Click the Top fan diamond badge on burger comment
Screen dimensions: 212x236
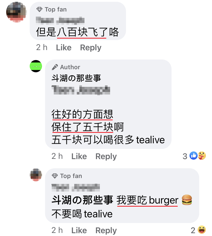click(55, 176)
